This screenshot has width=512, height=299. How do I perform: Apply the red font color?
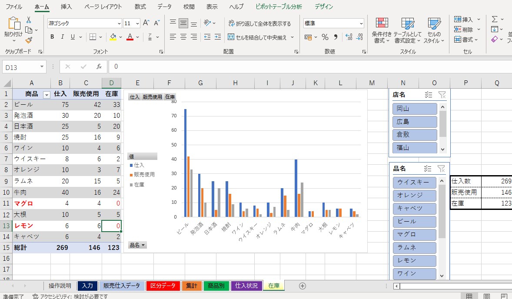point(130,37)
